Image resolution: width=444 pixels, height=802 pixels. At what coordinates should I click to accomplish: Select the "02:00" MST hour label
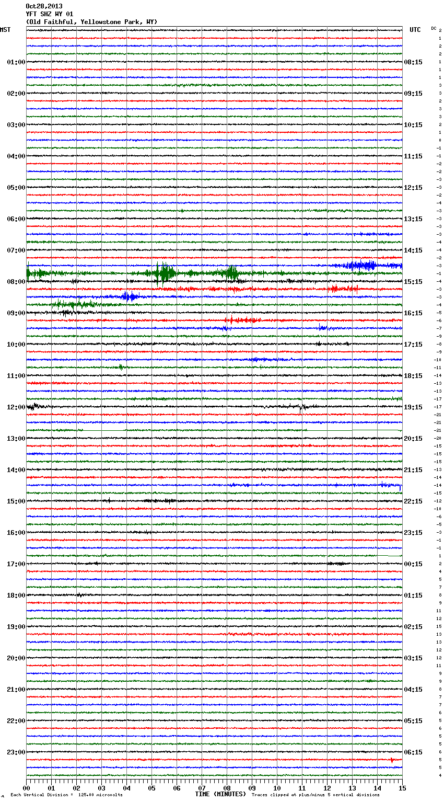pos(16,94)
